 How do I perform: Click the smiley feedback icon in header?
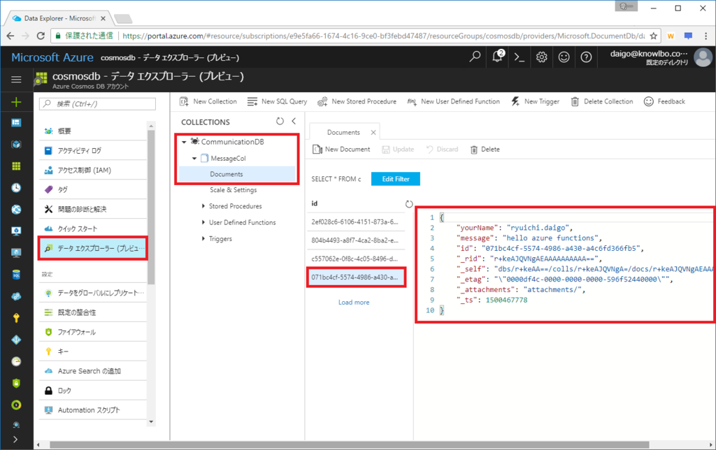(x=564, y=57)
